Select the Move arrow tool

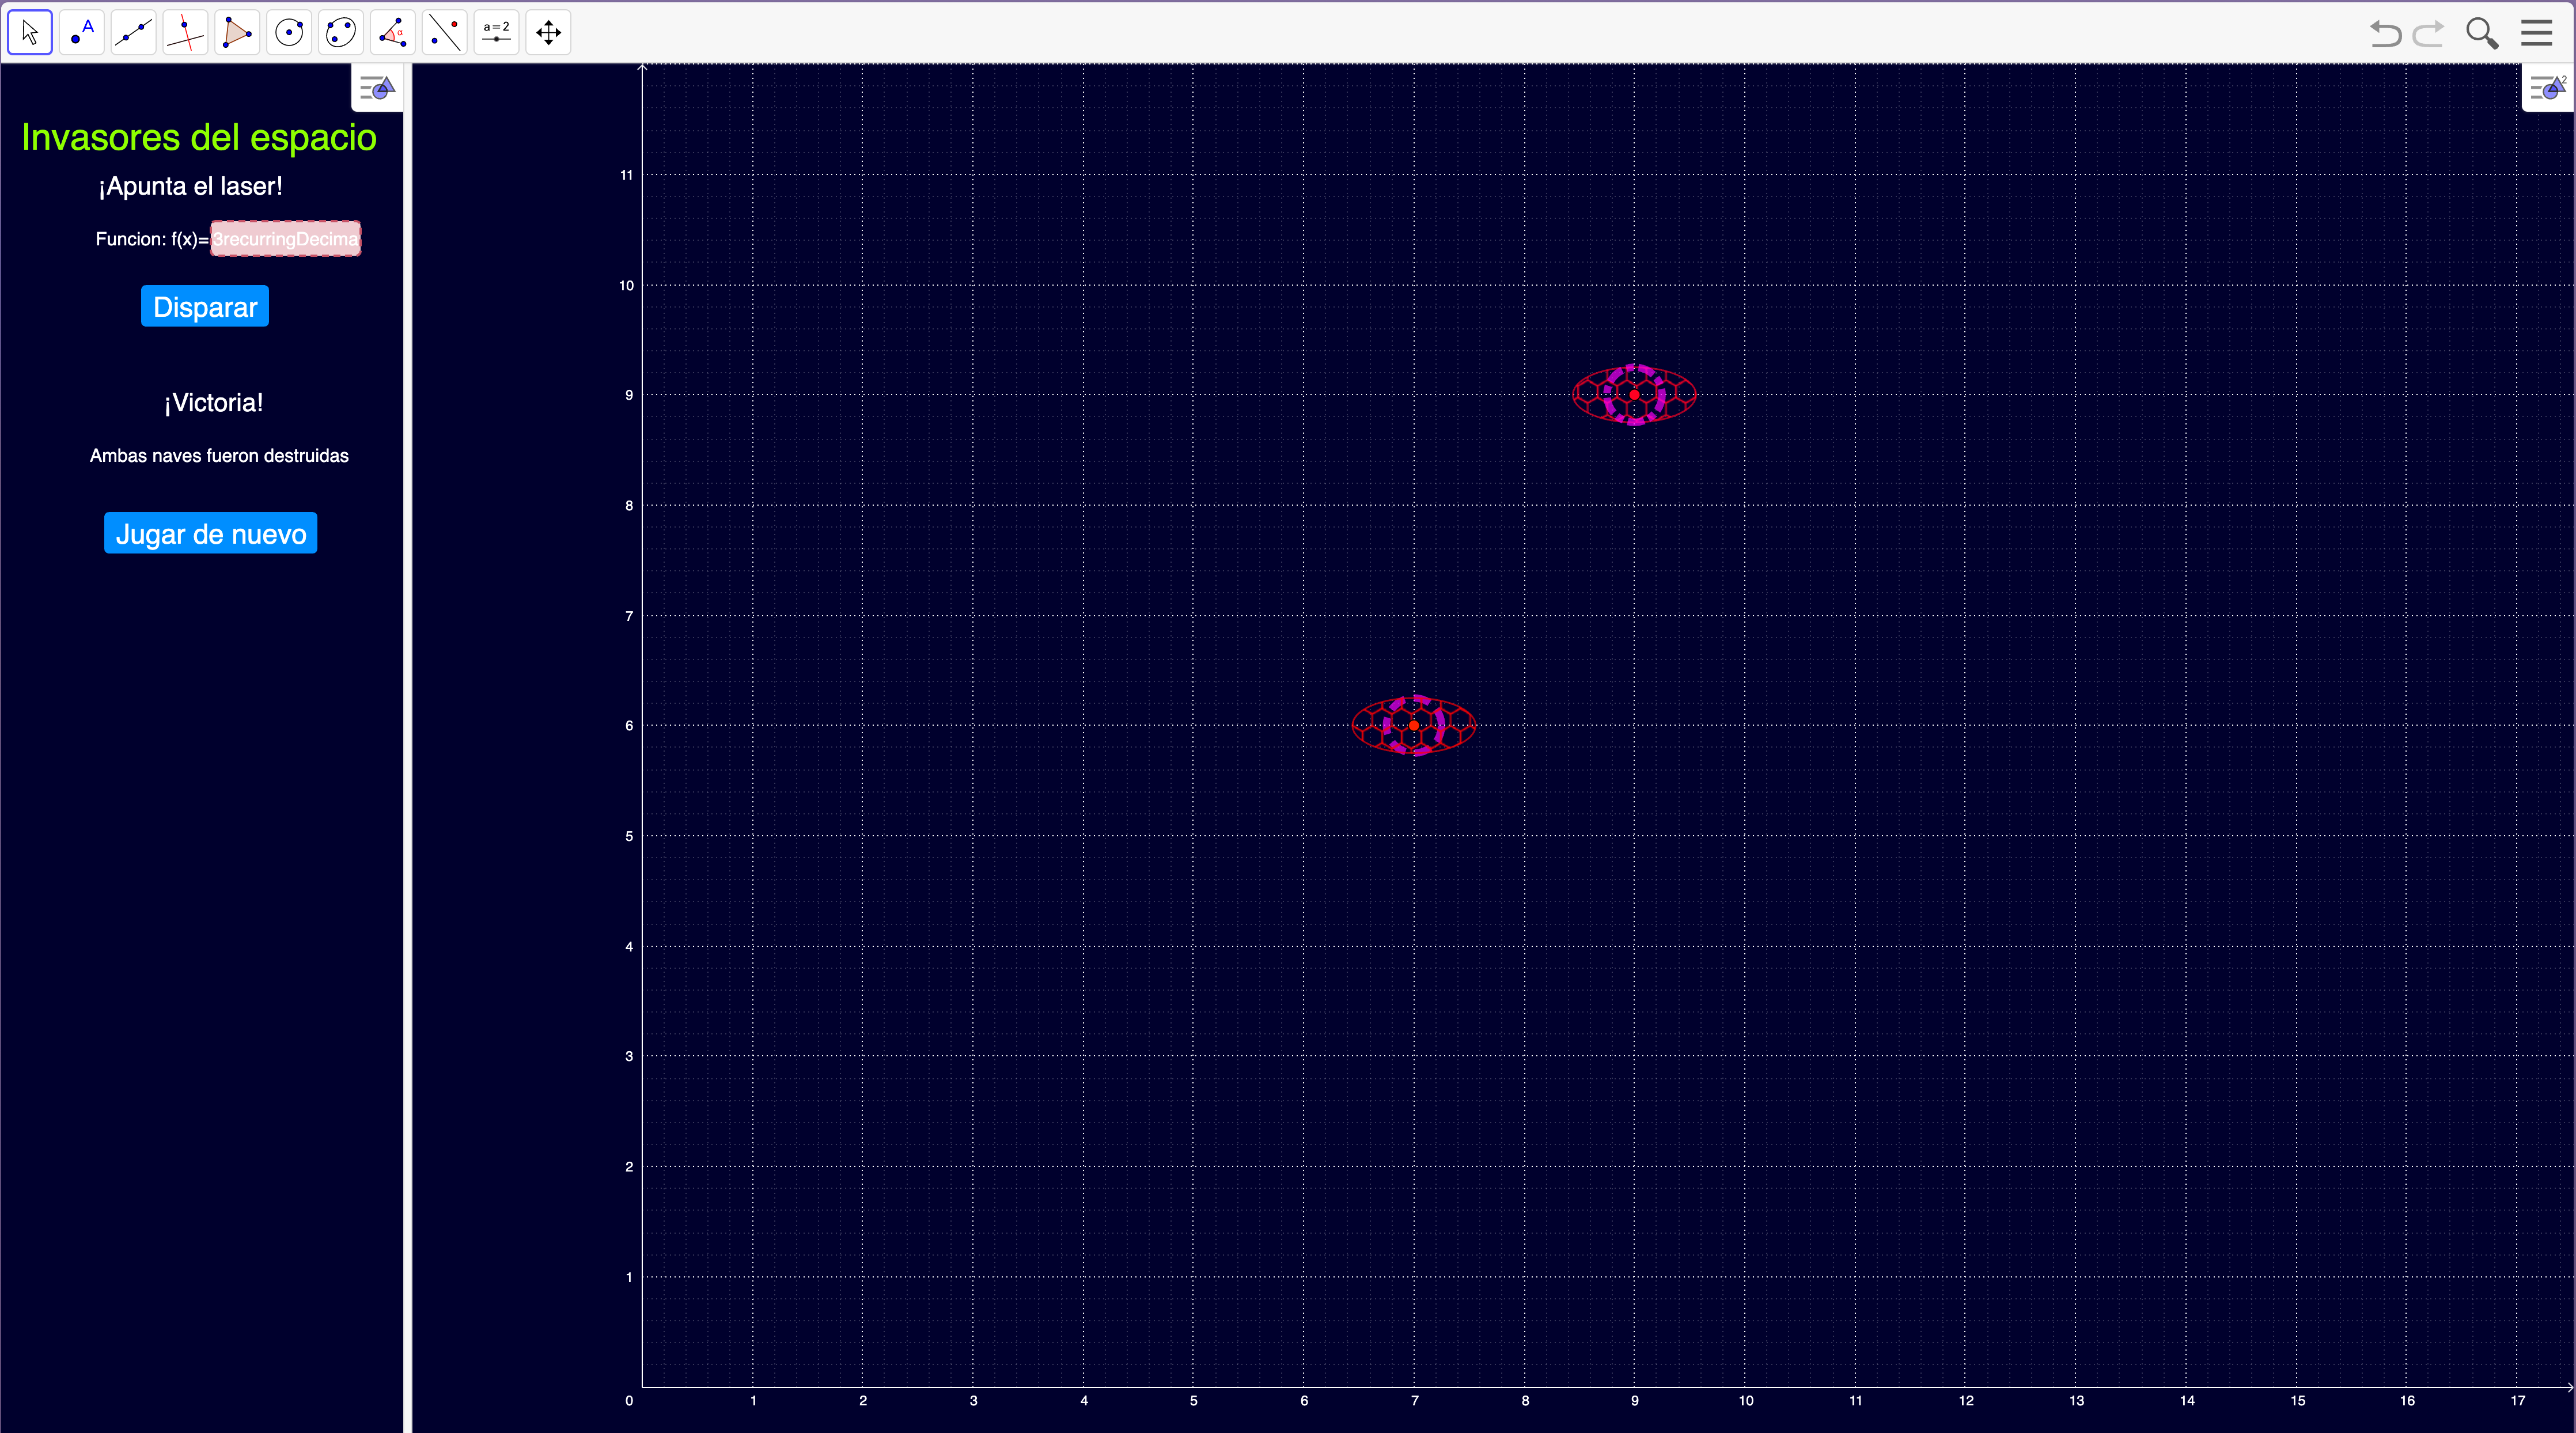pyautogui.click(x=30, y=33)
